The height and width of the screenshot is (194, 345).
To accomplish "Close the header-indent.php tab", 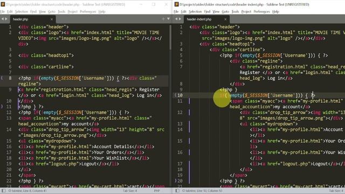I will click(225, 19).
